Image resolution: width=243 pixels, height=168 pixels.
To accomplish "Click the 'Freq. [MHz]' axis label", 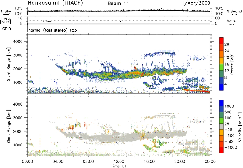I will tap(5, 21).
